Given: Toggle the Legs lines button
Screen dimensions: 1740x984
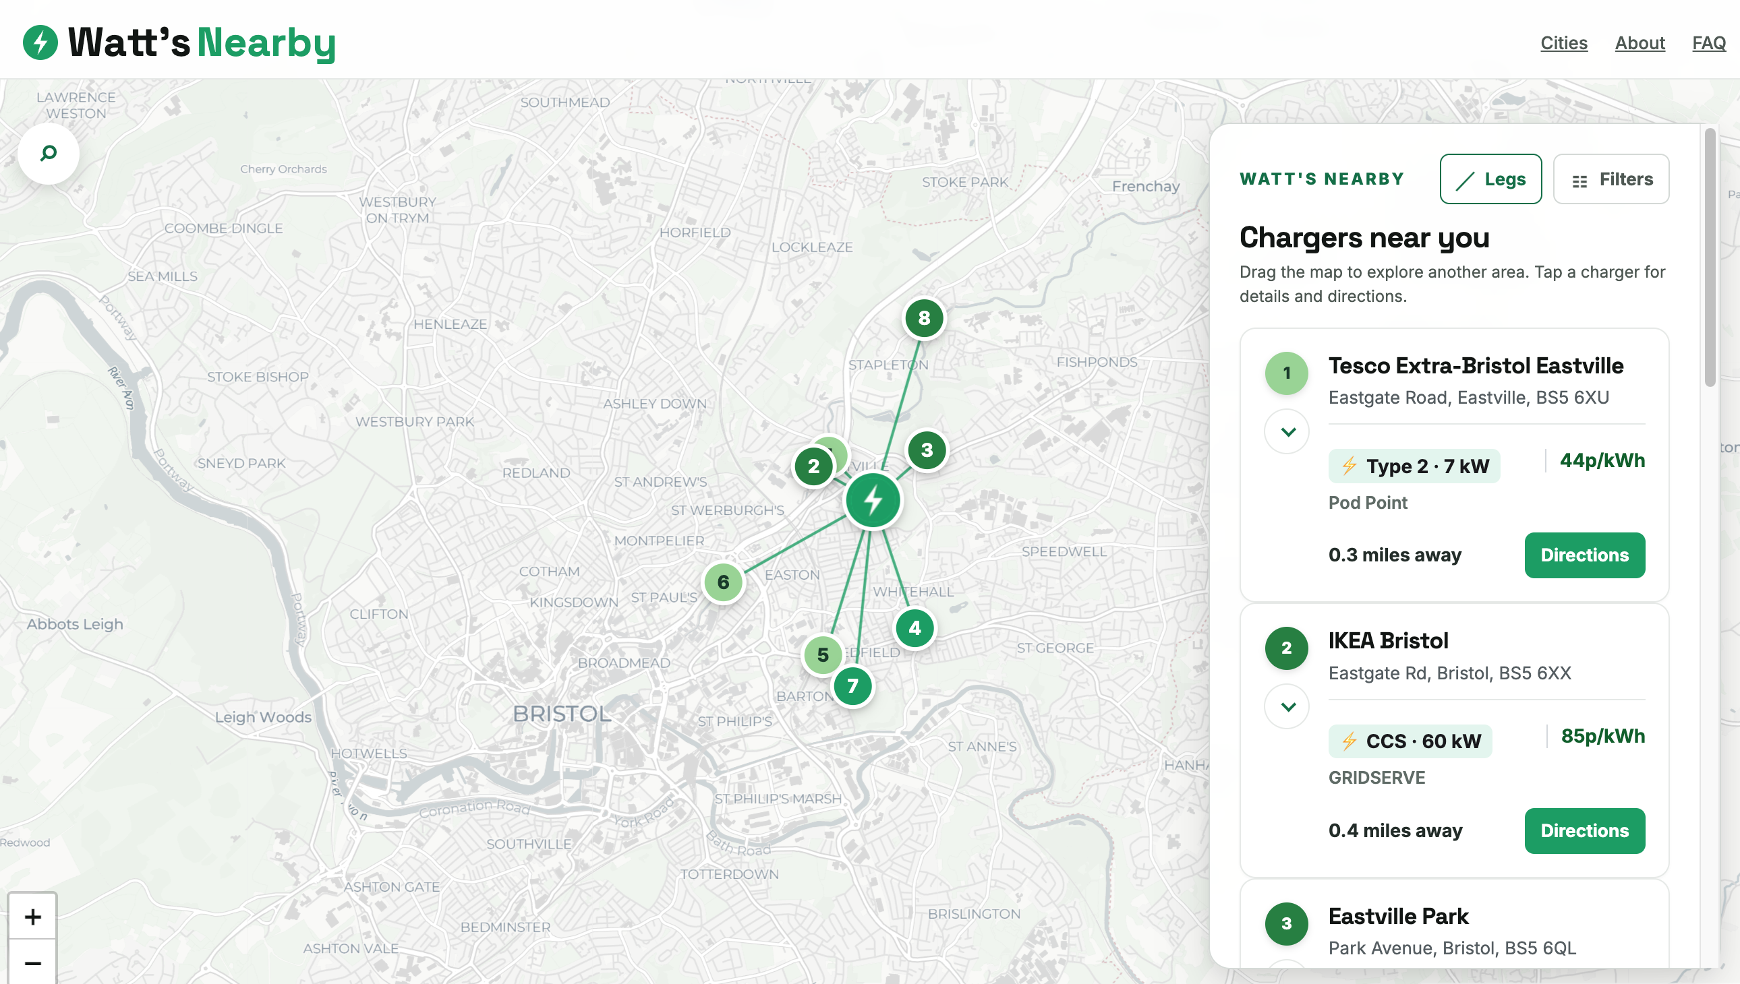Looking at the screenshot, I should (x=1490, y=179).
